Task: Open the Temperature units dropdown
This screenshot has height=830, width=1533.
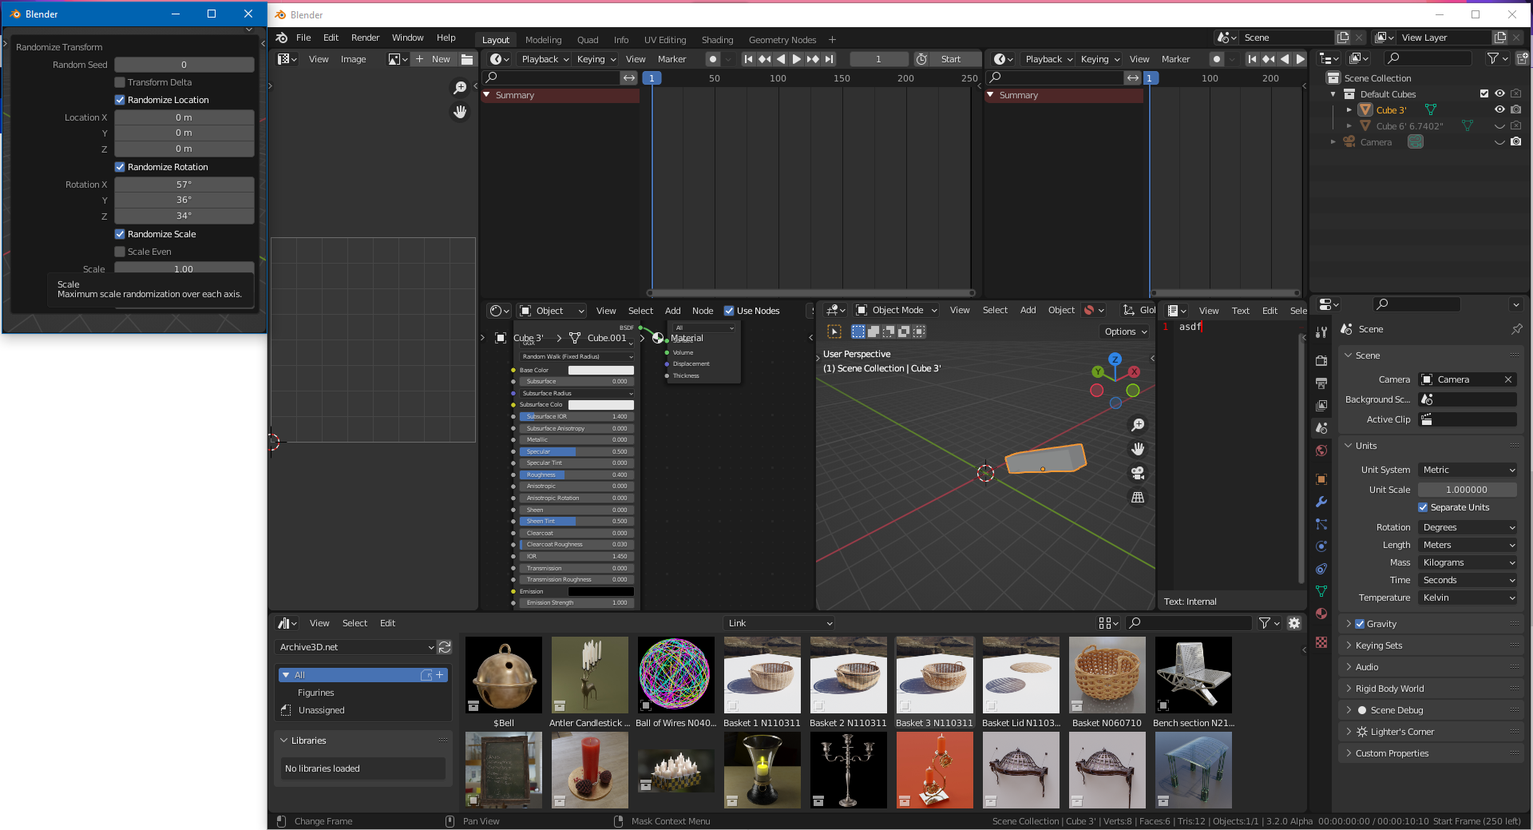Action: click(x=1468, y=598)
